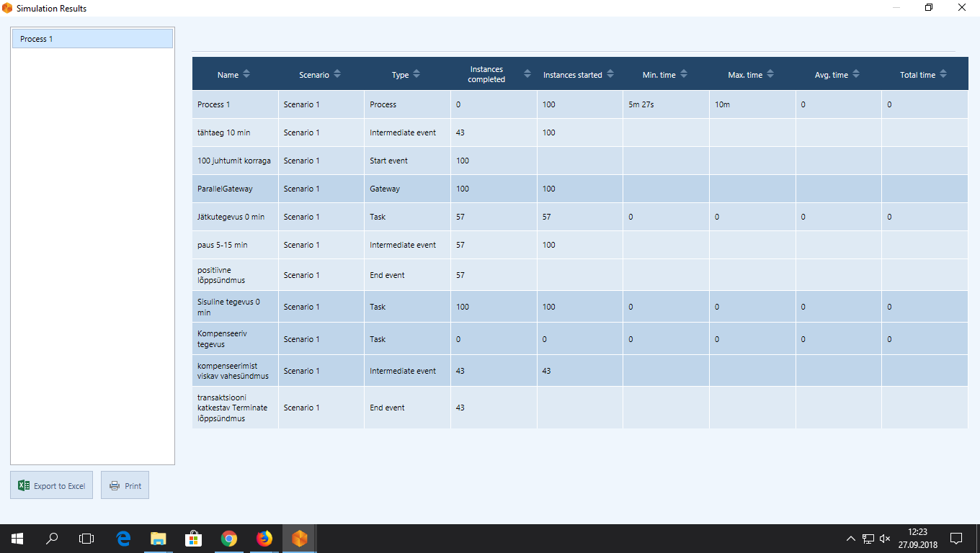Click the Scenario column header text
The image size is (980, 553).
pyautogui.click(x=314, y=75)
